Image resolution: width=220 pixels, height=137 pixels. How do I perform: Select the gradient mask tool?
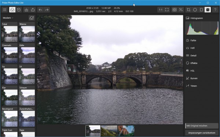201,9
